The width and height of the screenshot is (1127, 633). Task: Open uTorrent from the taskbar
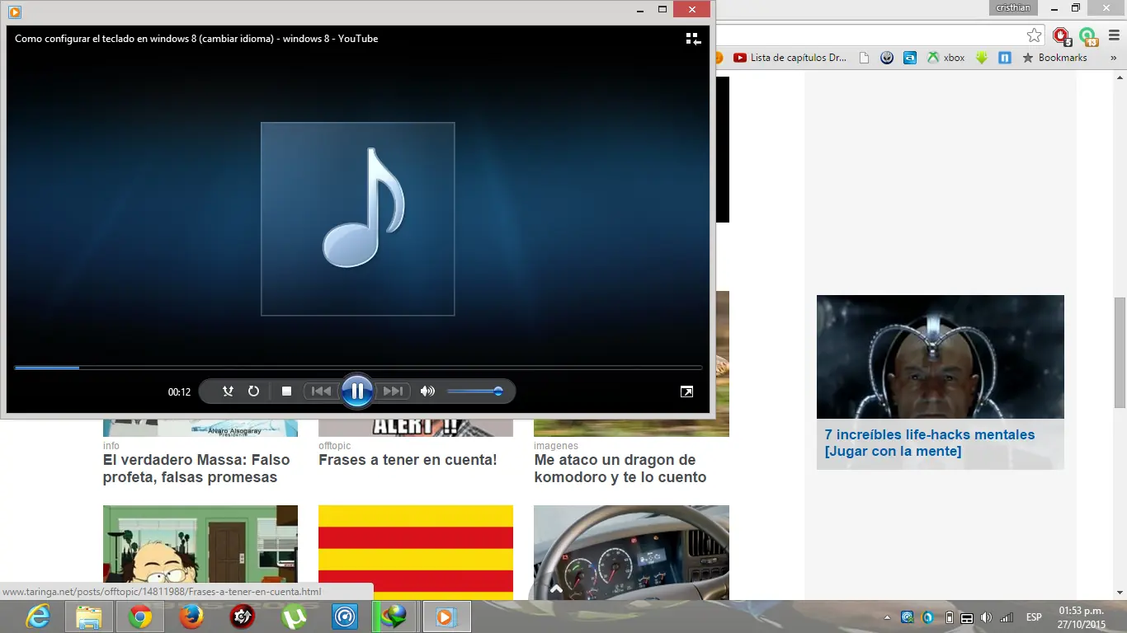click(x=294, y=617)
